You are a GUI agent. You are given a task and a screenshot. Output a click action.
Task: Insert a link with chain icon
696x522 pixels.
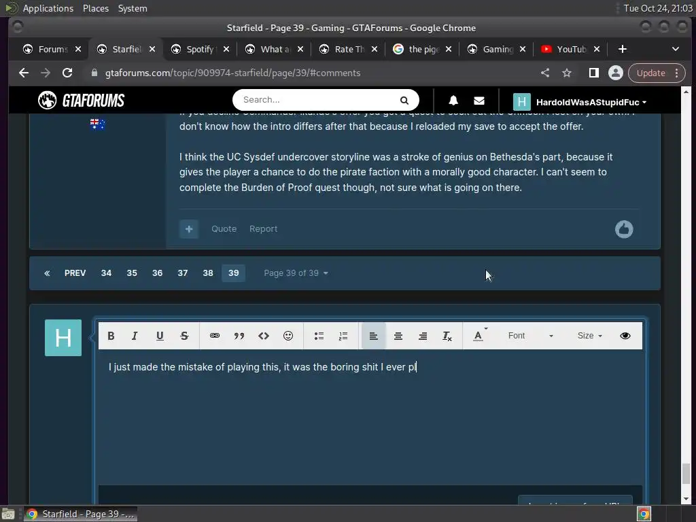(214, 336)
